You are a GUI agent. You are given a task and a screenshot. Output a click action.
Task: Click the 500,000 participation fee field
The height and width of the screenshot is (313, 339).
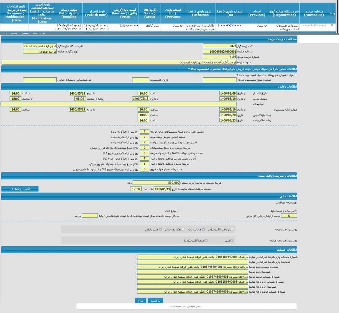coord(156,183)
